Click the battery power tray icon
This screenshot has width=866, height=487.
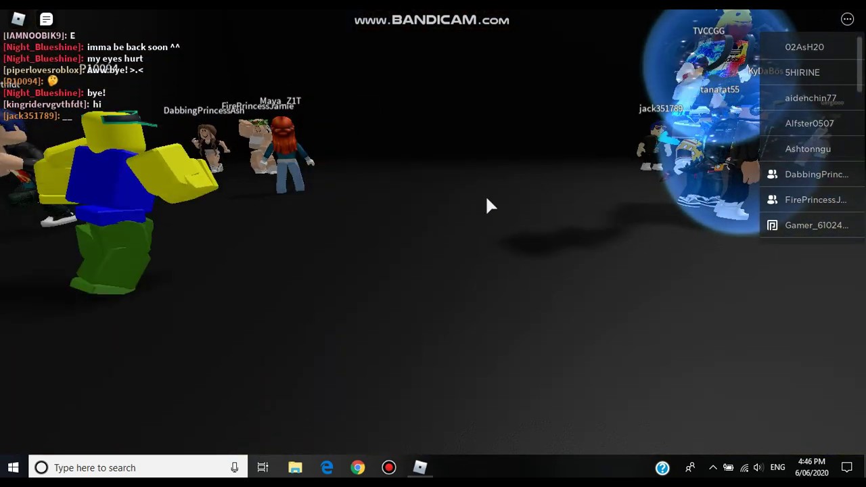(x=728, y=467)
